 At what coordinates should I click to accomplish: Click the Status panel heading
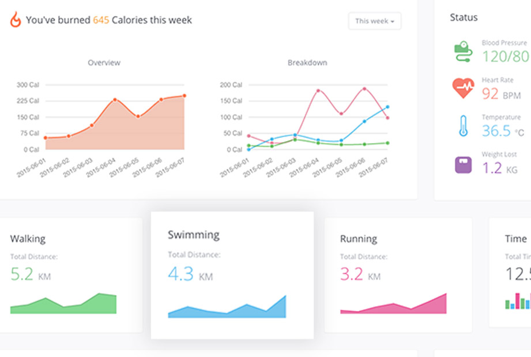coord(464,17)
